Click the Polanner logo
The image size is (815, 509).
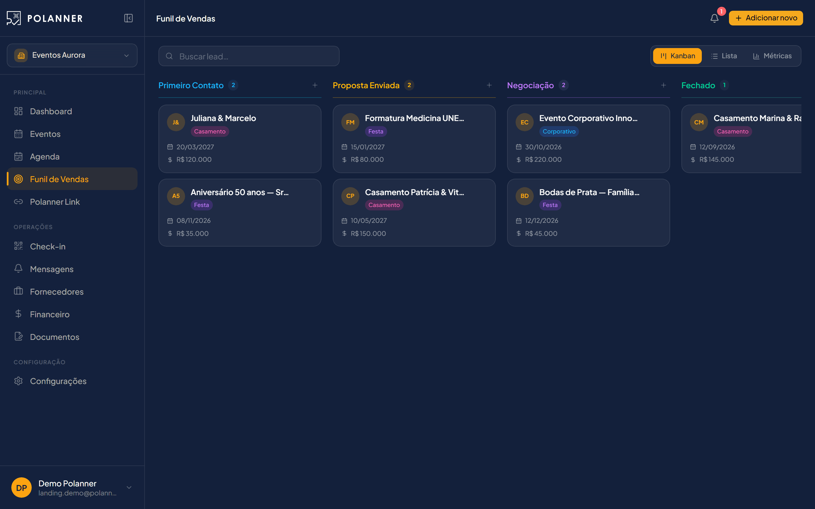(44, 18)
